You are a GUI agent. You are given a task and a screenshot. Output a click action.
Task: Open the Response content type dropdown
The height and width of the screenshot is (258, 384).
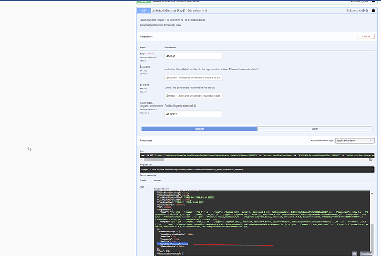[355, 141]
